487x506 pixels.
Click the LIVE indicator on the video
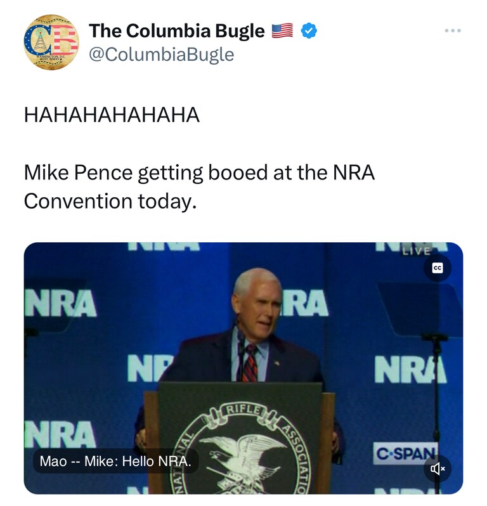point(416,252)
